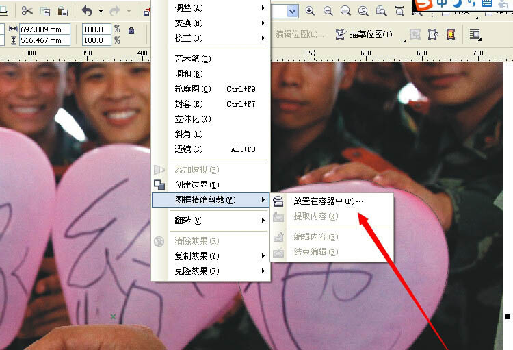513x350 pixels.
Task: Click the top scale factor 100.0 field
Action: [96, 29]
